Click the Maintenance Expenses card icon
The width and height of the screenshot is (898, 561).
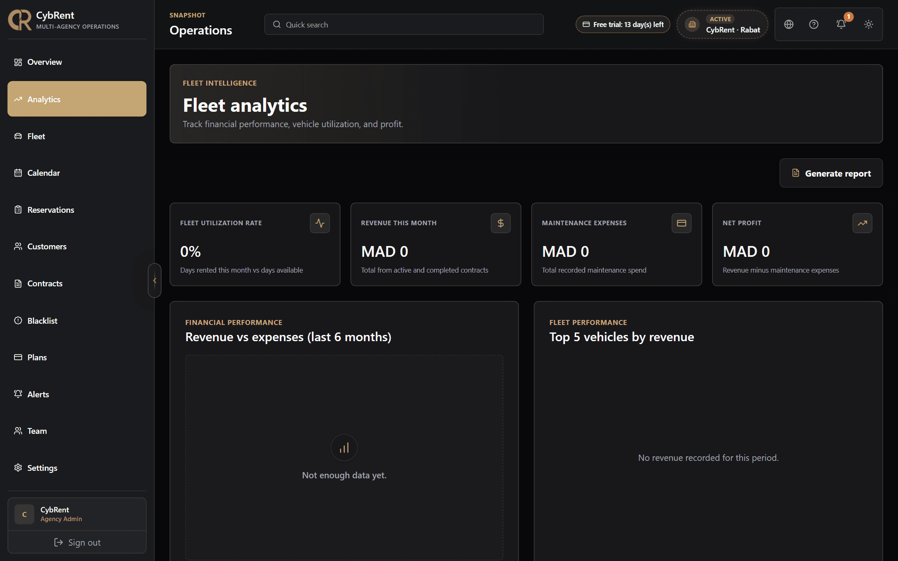pos(681,223)
